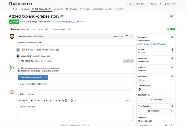Click the bold formatting icon

coord(32,100)
